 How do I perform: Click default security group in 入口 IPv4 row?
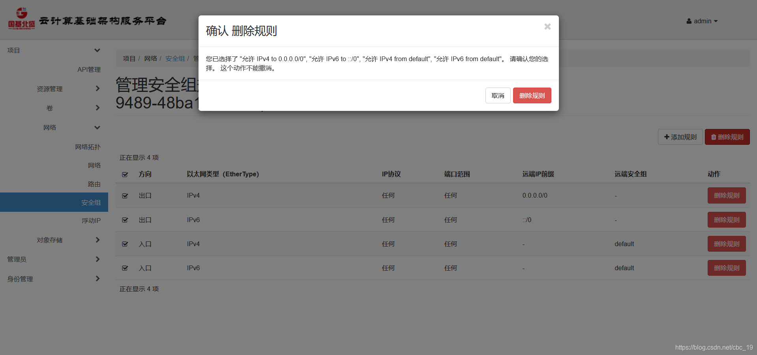624,244
